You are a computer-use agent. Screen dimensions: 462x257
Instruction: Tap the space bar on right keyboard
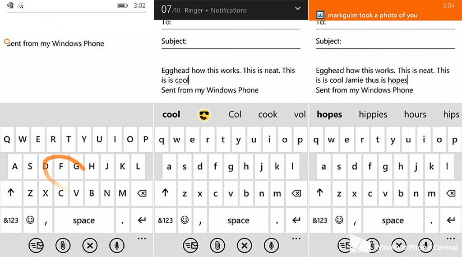pyautogui.click(x=393, y=220)
